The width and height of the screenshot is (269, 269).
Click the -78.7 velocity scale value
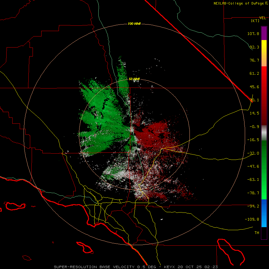253,193
